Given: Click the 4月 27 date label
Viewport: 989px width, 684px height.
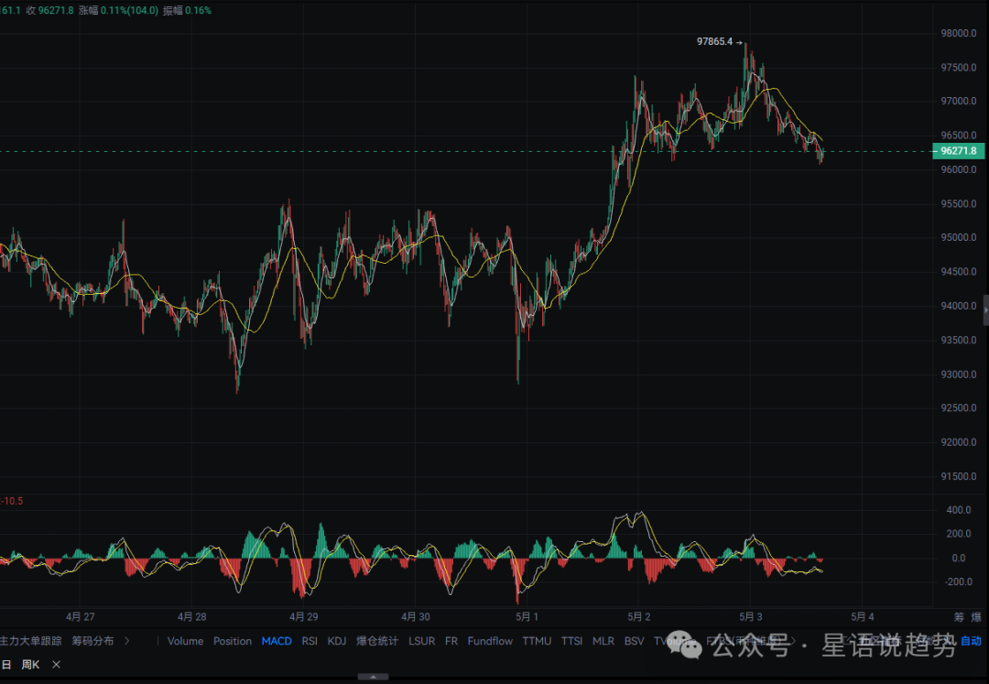Looking at the screenshot, I should [x=80, y=617].
